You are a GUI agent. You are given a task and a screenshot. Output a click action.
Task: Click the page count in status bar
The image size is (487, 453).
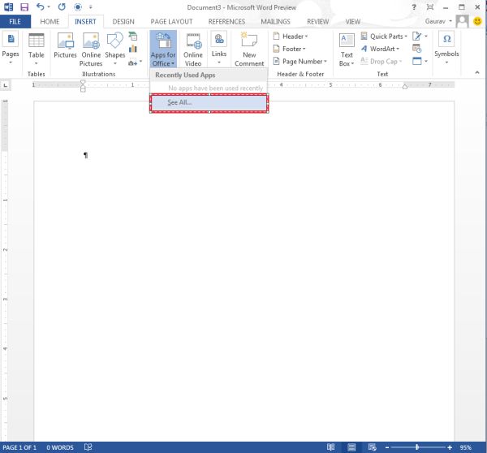(19, 447)
